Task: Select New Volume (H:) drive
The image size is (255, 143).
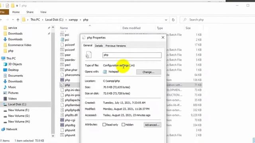Action: [19, 122]
